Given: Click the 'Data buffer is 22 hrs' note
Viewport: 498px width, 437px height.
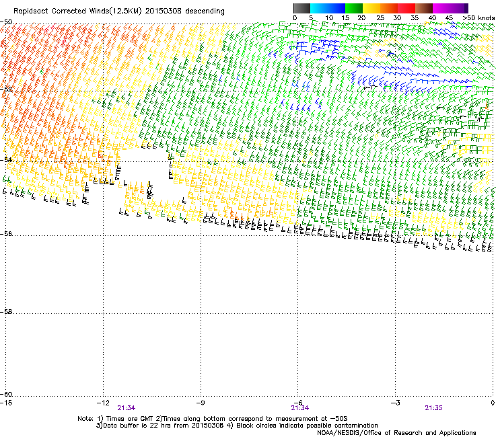Looking at the screenshot, I should coord(137,426).
